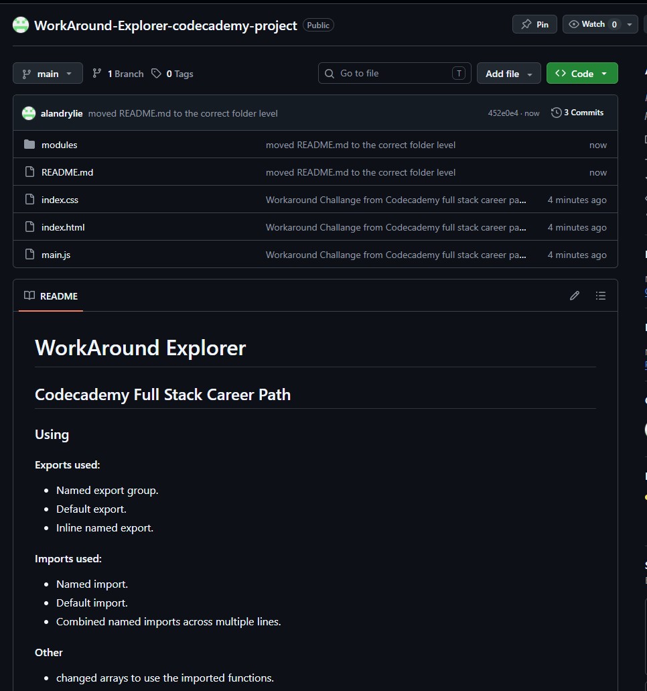This screenshot has height=691, width=647.
Task: Click the Codecademy Full Stack Career Path heading
Action: coord(163,394)
